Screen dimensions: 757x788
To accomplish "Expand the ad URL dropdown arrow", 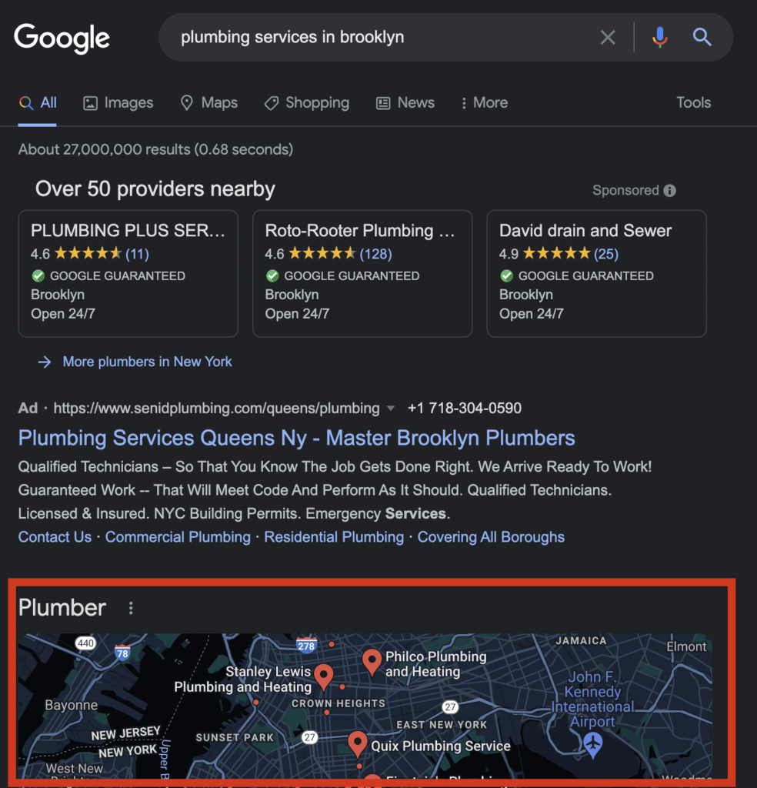I will [x=391, y=409].
